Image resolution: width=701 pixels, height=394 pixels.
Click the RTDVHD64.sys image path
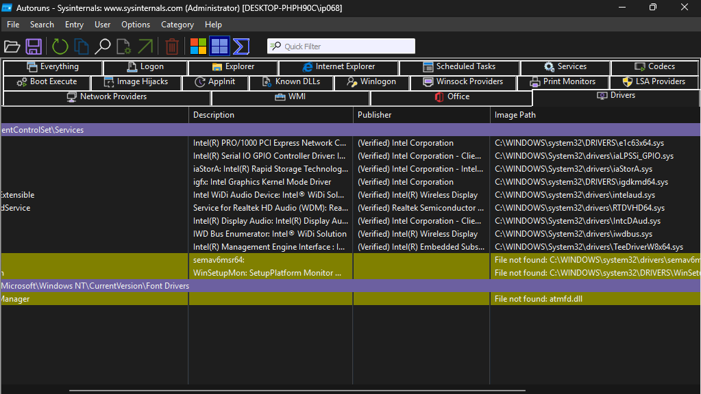580,208
